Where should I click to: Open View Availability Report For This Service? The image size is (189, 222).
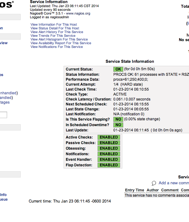point(61,43)
